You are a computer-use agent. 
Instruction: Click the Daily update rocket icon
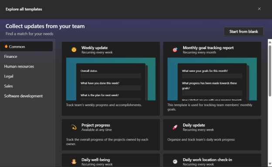pos(175,127)
